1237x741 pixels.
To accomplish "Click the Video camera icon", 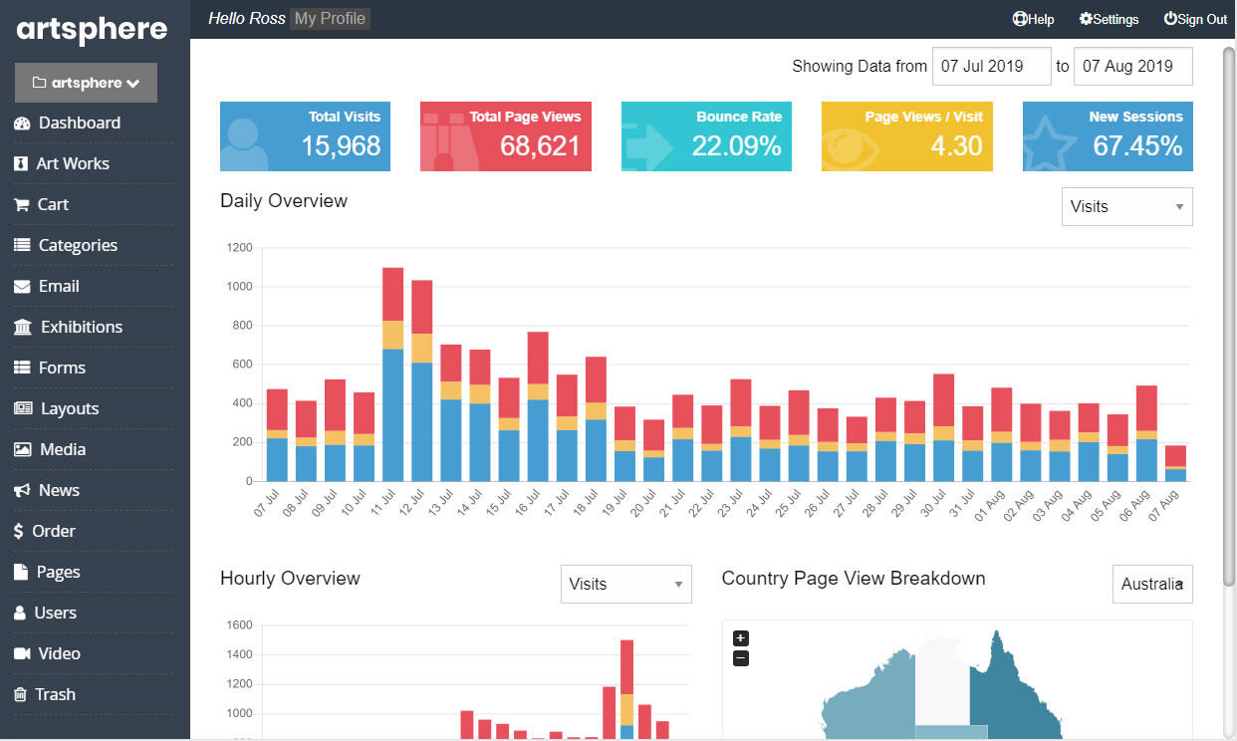I will (22, 654).
